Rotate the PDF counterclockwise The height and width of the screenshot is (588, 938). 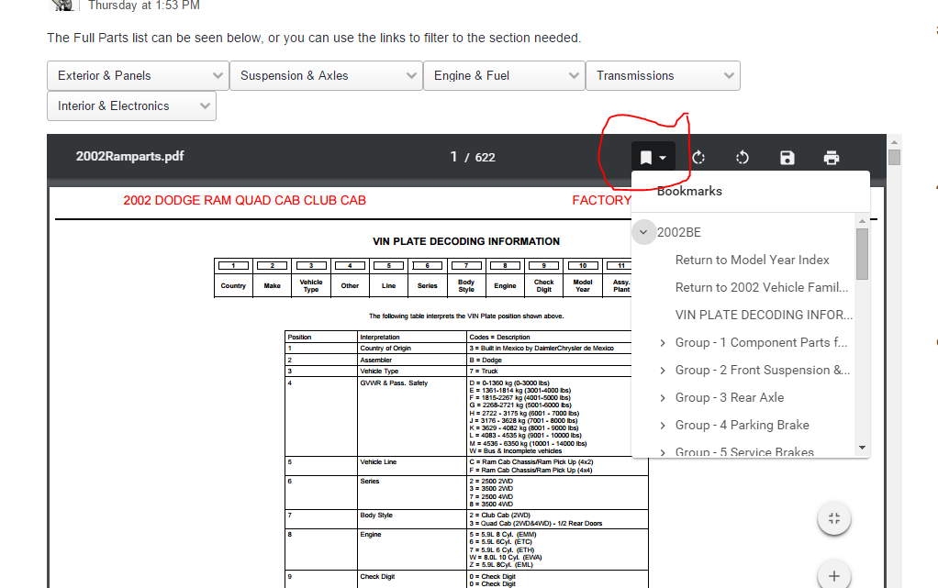click(x=743, y=157)
